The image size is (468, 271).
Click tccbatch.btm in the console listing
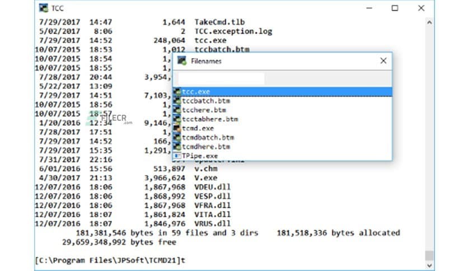coord(222,49)
